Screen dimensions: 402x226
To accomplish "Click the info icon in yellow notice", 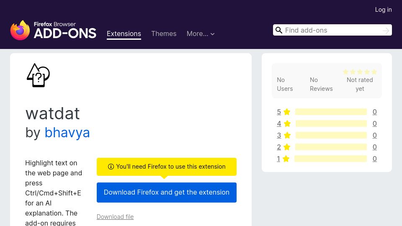I will (111, 167).
